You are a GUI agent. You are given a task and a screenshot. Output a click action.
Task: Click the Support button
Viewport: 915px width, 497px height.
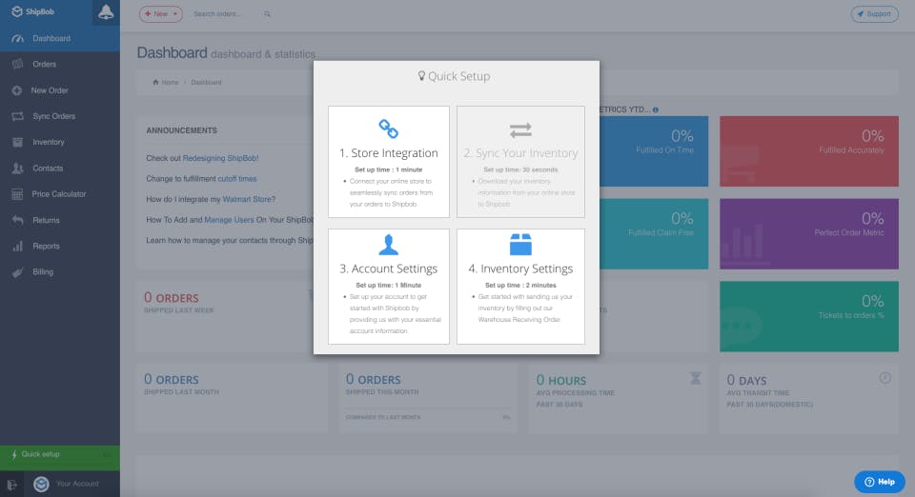click(874, 14)
